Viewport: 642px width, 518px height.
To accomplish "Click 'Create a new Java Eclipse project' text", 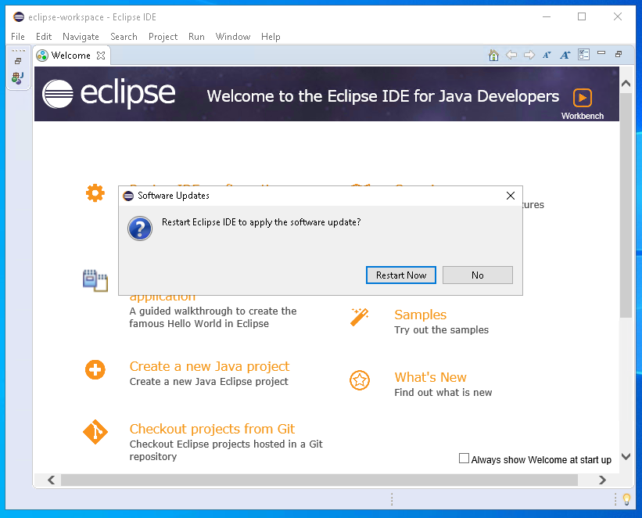I will 209,382.
